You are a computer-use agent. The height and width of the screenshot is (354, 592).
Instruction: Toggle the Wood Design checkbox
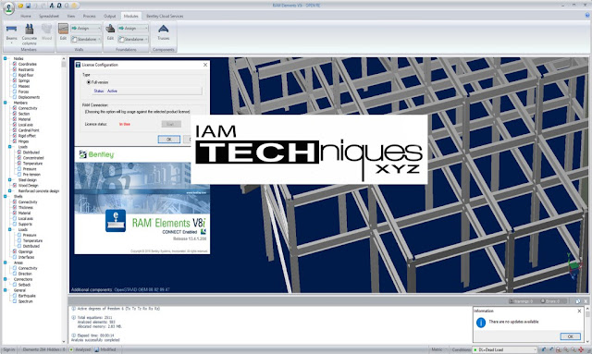pyautogui.click(x=15, y=185)
